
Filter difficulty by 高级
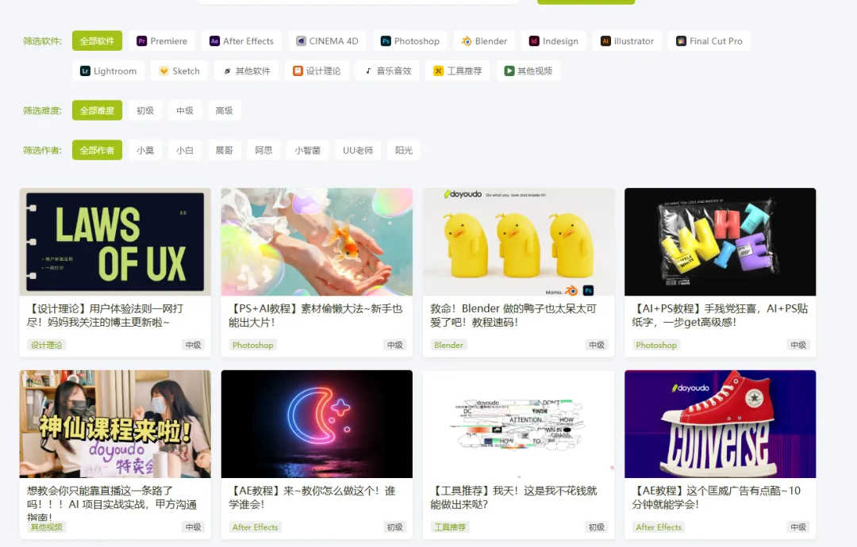pyautogui.click(x=224, y=110)
